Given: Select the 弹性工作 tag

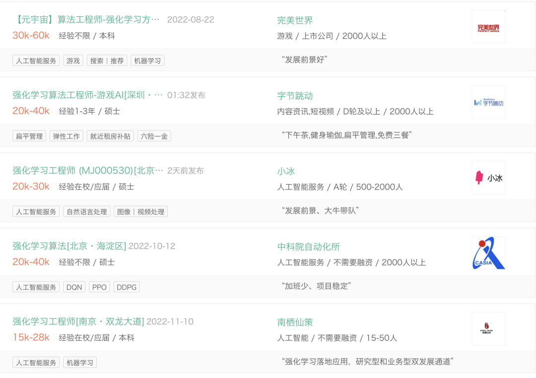Looking at the screenshot, I should 67,136.
